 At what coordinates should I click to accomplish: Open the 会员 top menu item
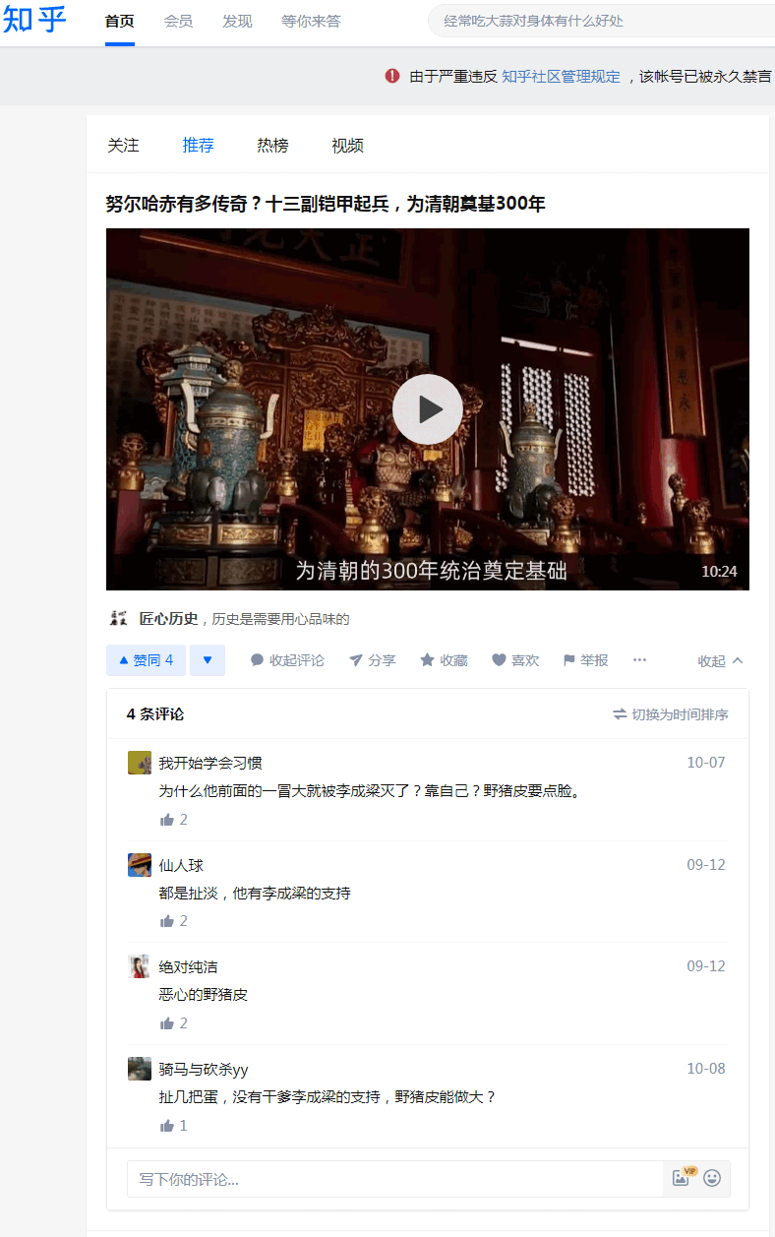[178, 21]
